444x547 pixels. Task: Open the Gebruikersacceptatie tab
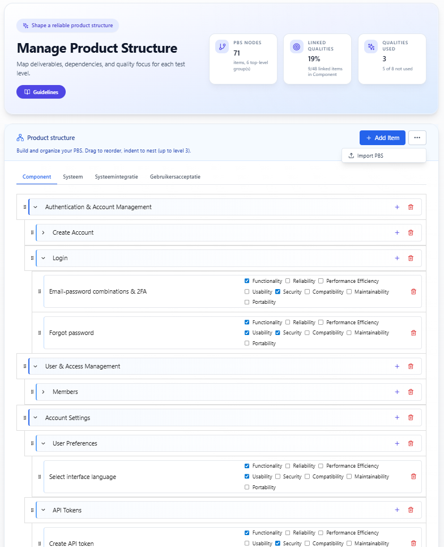(175, 177)
